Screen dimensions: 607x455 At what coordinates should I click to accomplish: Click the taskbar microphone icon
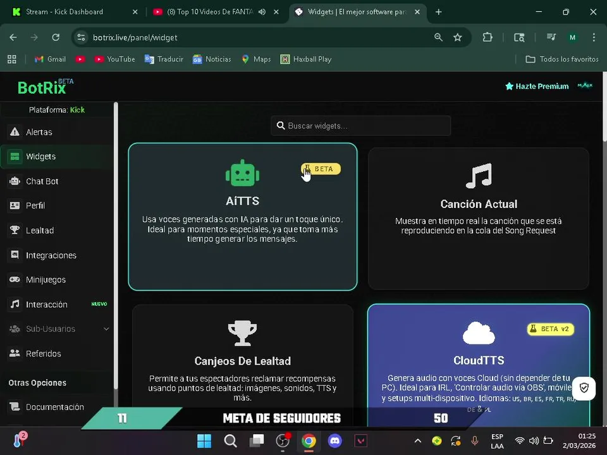475,440
